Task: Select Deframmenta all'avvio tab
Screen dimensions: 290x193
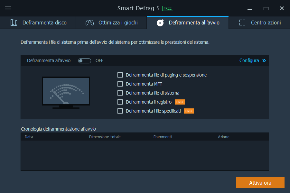Action: pos(188,23)
